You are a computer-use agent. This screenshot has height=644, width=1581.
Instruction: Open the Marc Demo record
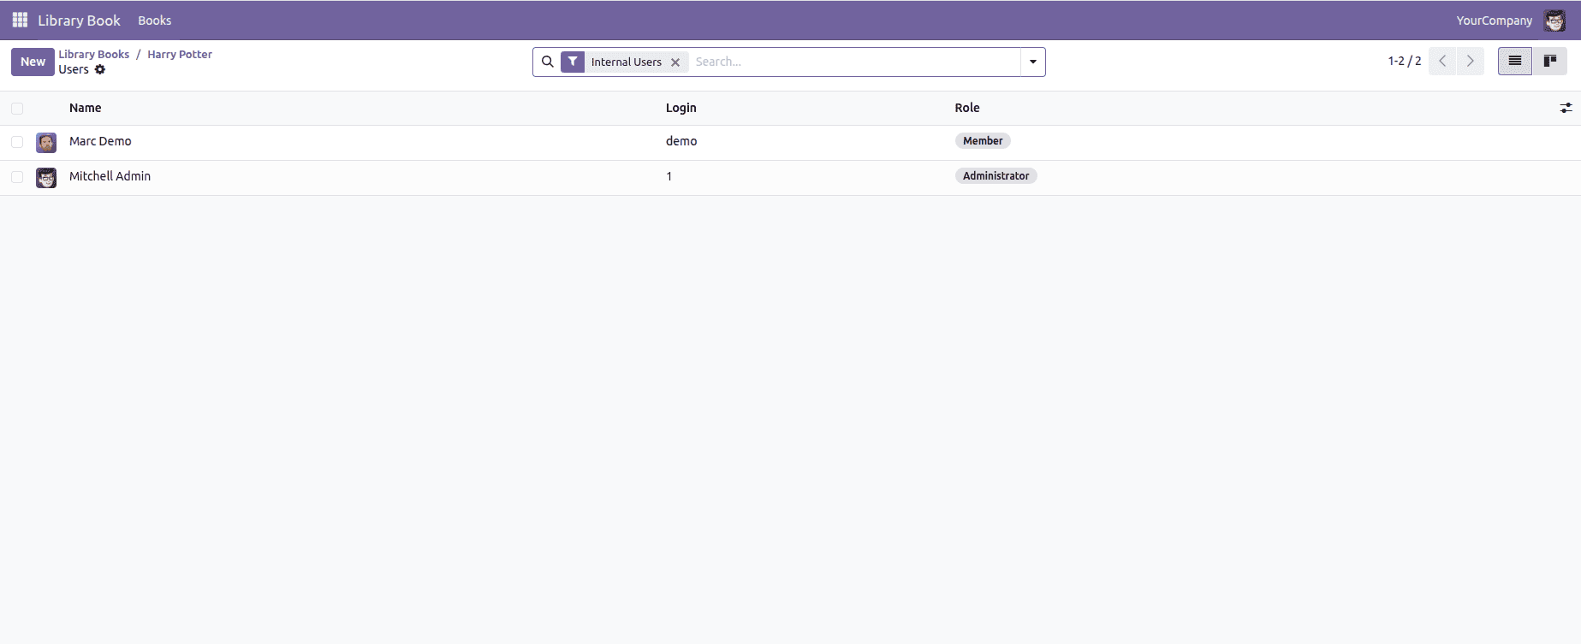[x=100, y=141]
